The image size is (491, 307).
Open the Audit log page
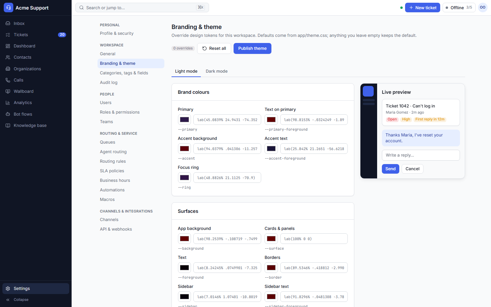point(131,83)
